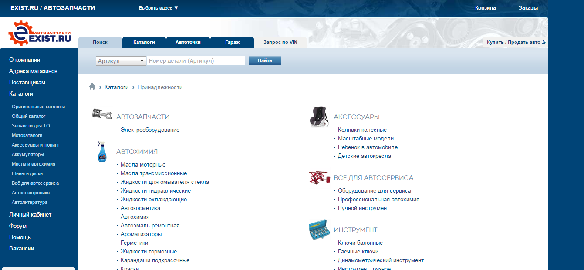Screen dimensions: 584x270
Task: Select Автоэлектроника in the sidebar
Action: coord(31,193)
